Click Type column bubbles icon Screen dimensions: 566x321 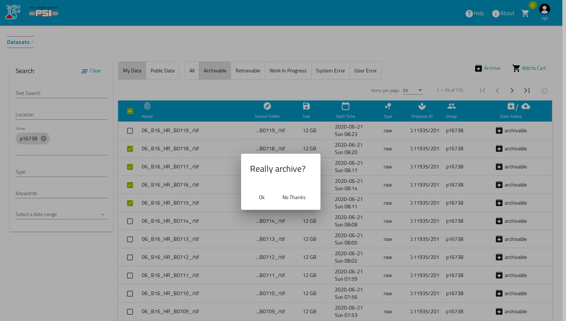pyautogui.click(x=388, y=106)
